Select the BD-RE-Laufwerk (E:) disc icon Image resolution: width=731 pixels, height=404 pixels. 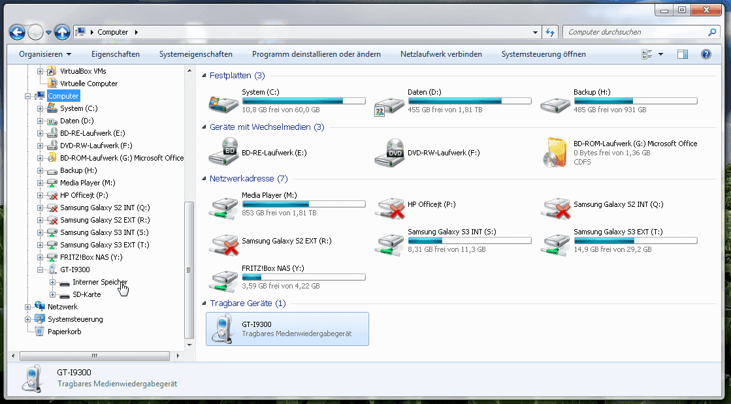tap(224, 151)
